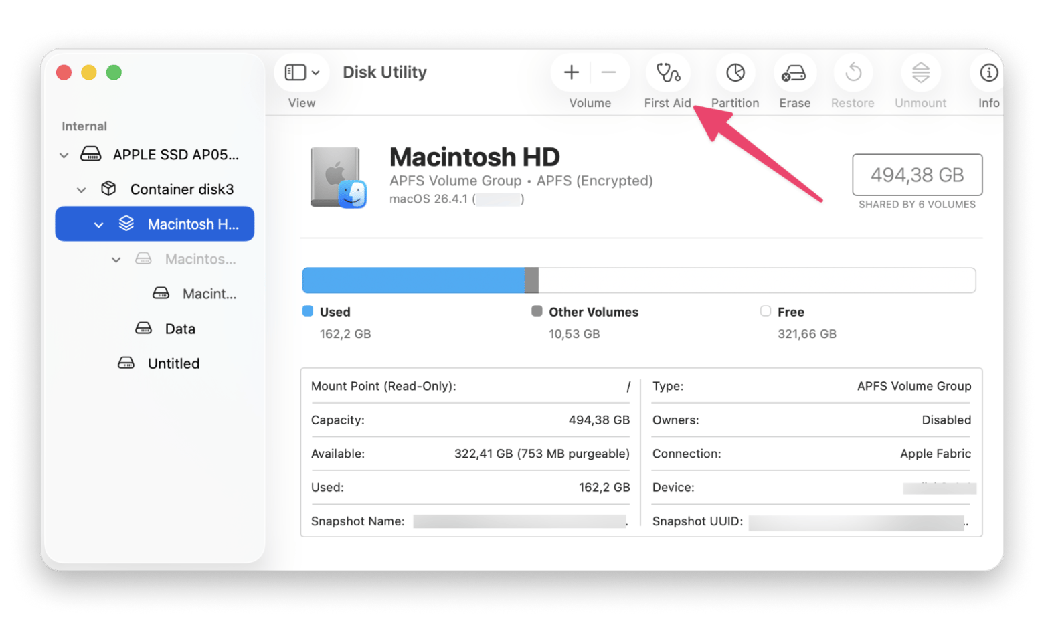Collapse the APPLE SSD disk chevron
1044x625 pixels.
tap(64, 155)
